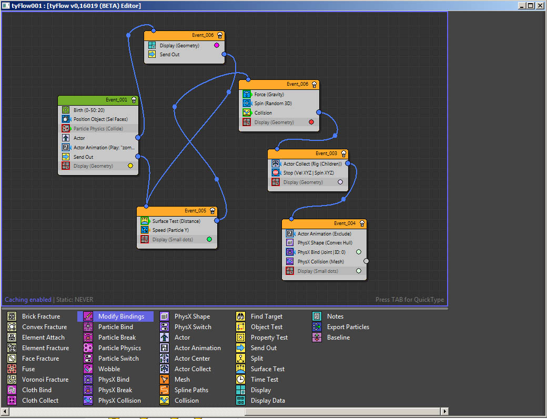Select the Time Test clock icon
The width and height of the screenshot is (547, 419).
[241, 379]
